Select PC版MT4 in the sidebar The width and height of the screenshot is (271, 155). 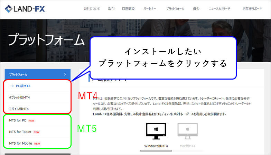coord(23,86)
